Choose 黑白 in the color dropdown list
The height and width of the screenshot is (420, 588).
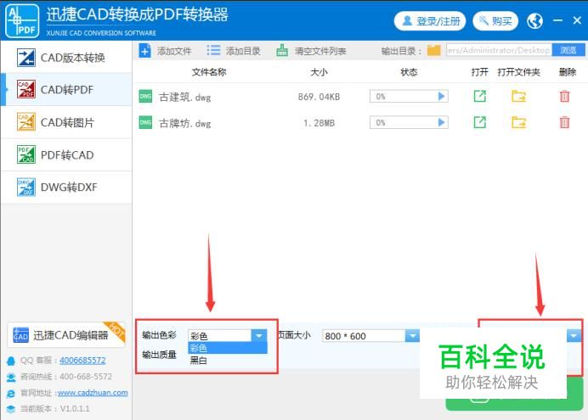(x=227, y=361)
